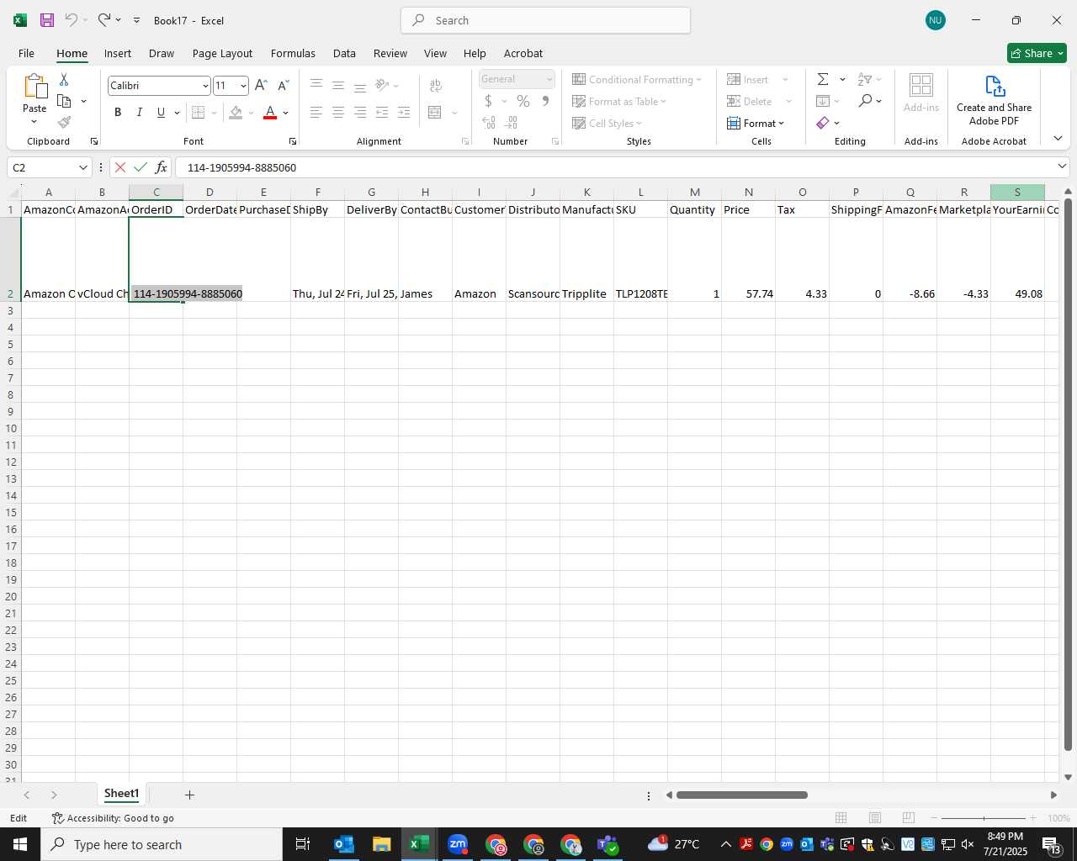
Task: Click the Bottom Align icon
Action: [360, 85]
